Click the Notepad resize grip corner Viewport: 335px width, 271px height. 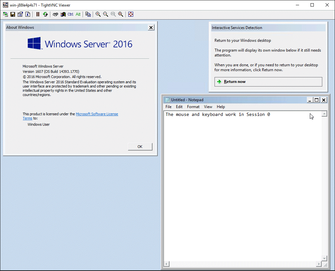[325, 264]
